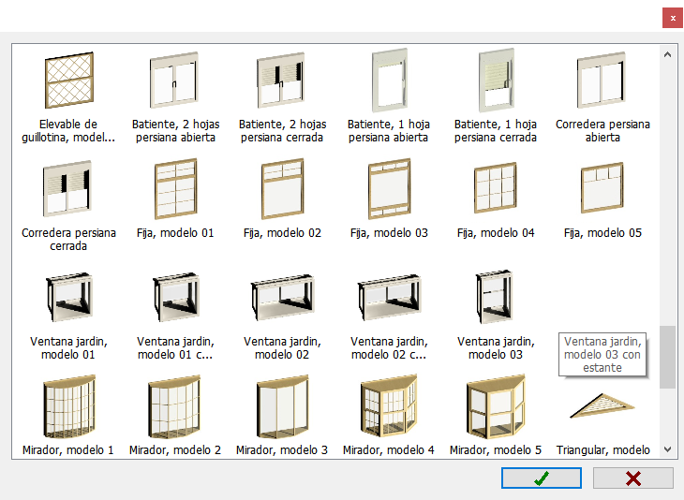The height and width of the screenshot is (500, 684).
Task: Select the Mirador, modelo 1 bay window
Action: click(69, 406)
